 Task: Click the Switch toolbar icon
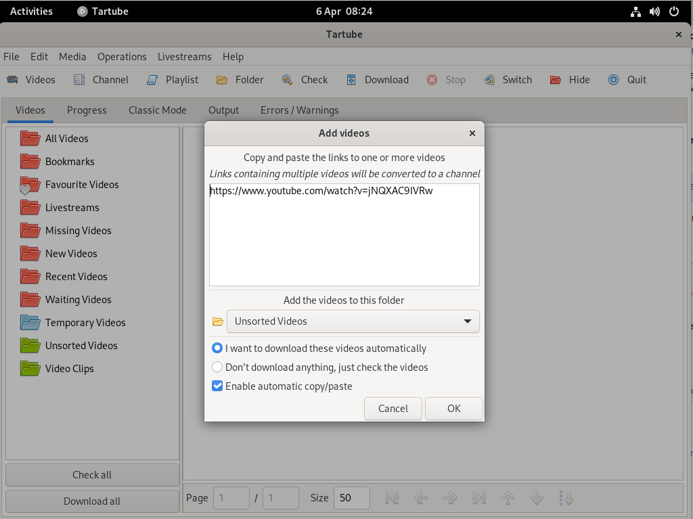click(x=489, y=80)
